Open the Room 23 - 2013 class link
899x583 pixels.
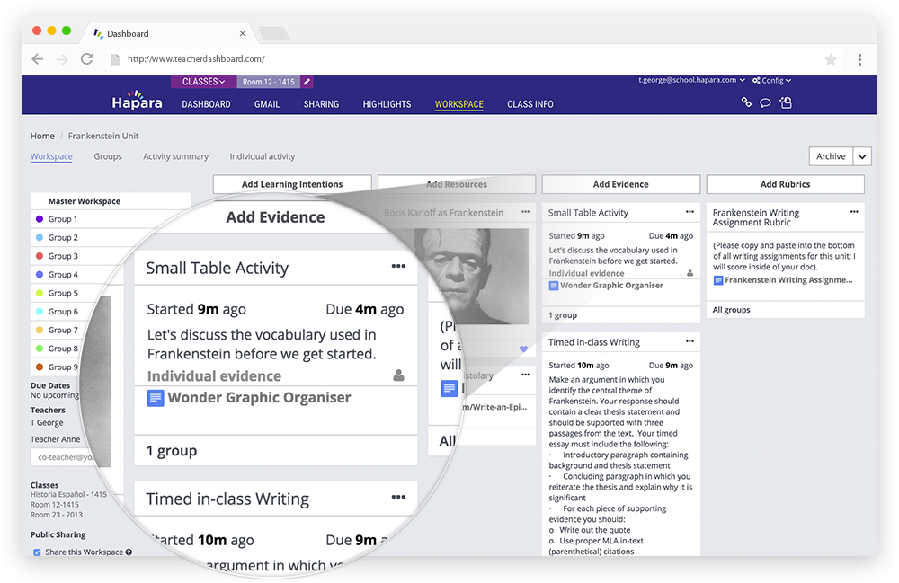[x=56, y=514]
